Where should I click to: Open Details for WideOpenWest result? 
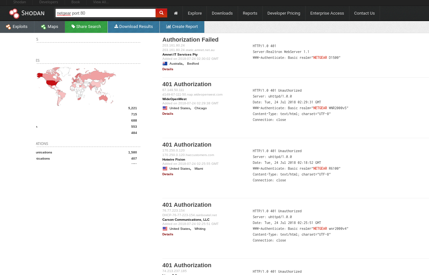pos(168,114)
